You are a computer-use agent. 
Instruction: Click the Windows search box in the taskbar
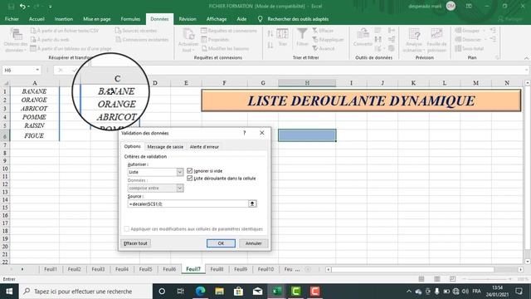[x=85, y=292]
